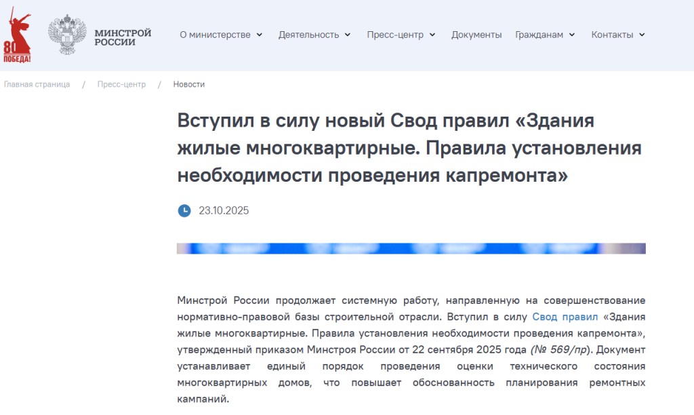
Task: Click the blurred blue banner image
Action: tap(411, 249)
